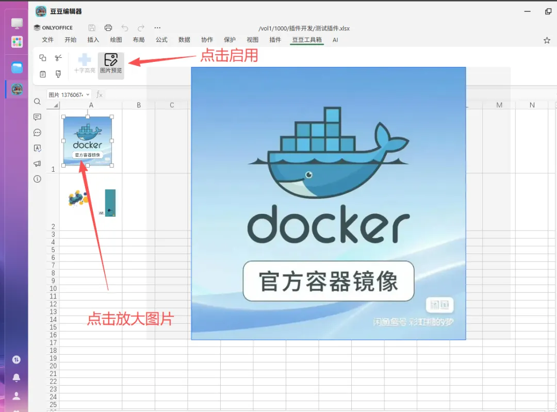Open the user profile icon in the dock

click(x=17, y=395)
